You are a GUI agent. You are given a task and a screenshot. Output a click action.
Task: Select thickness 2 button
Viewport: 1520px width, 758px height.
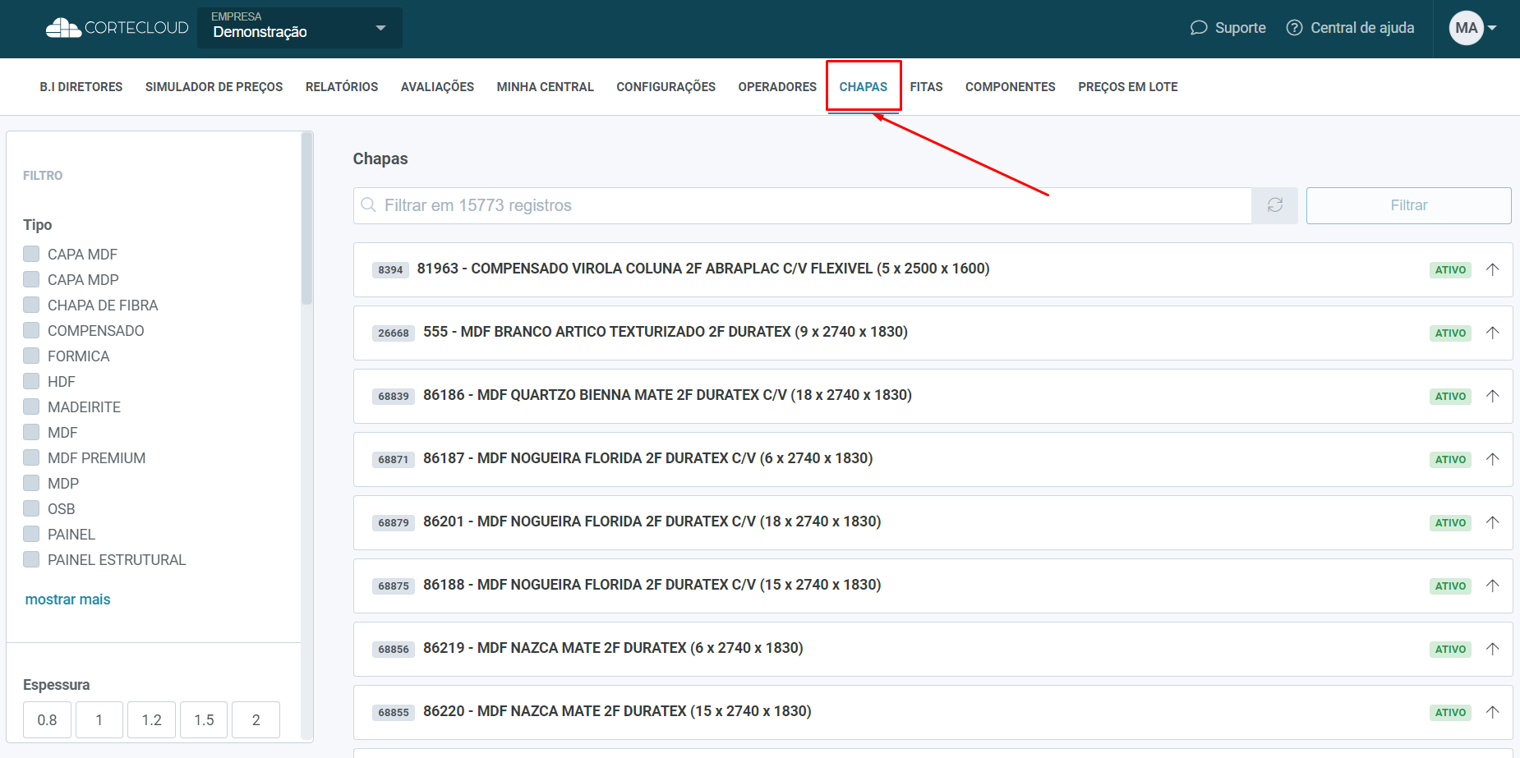tap(256, 720)
